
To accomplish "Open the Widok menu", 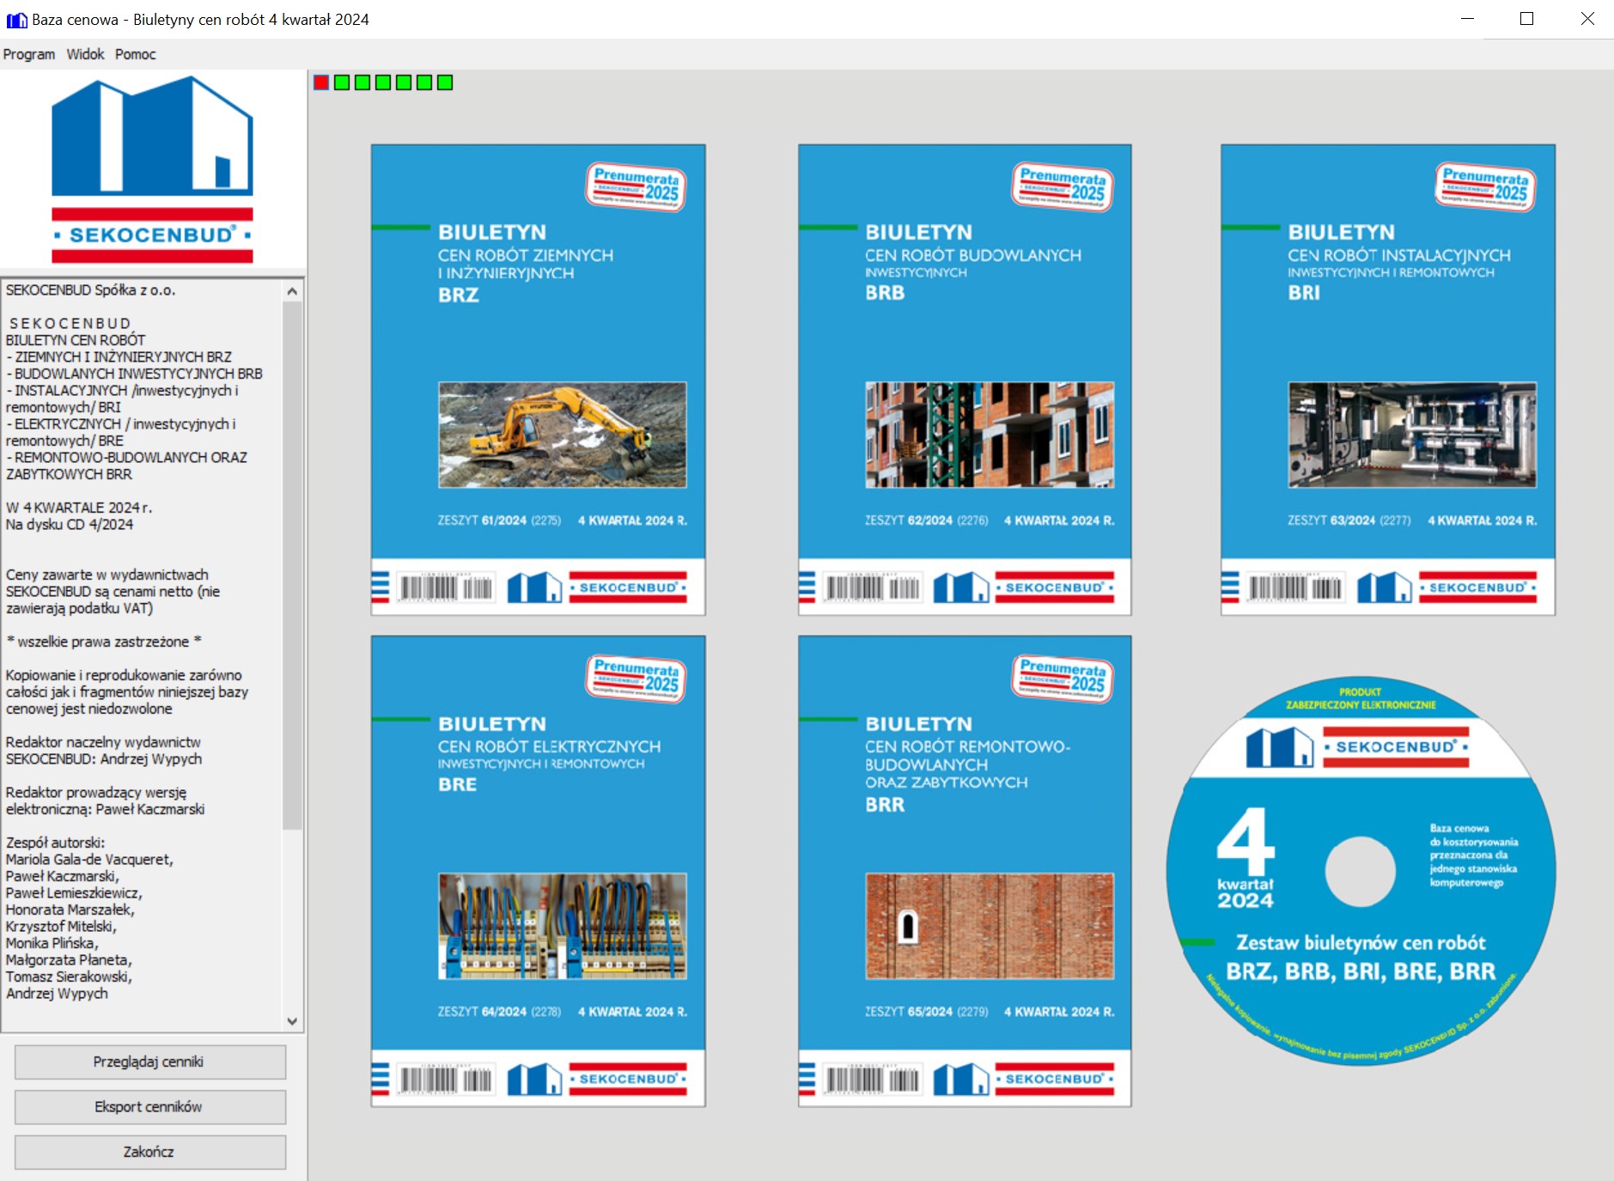I will click(85, 54).
